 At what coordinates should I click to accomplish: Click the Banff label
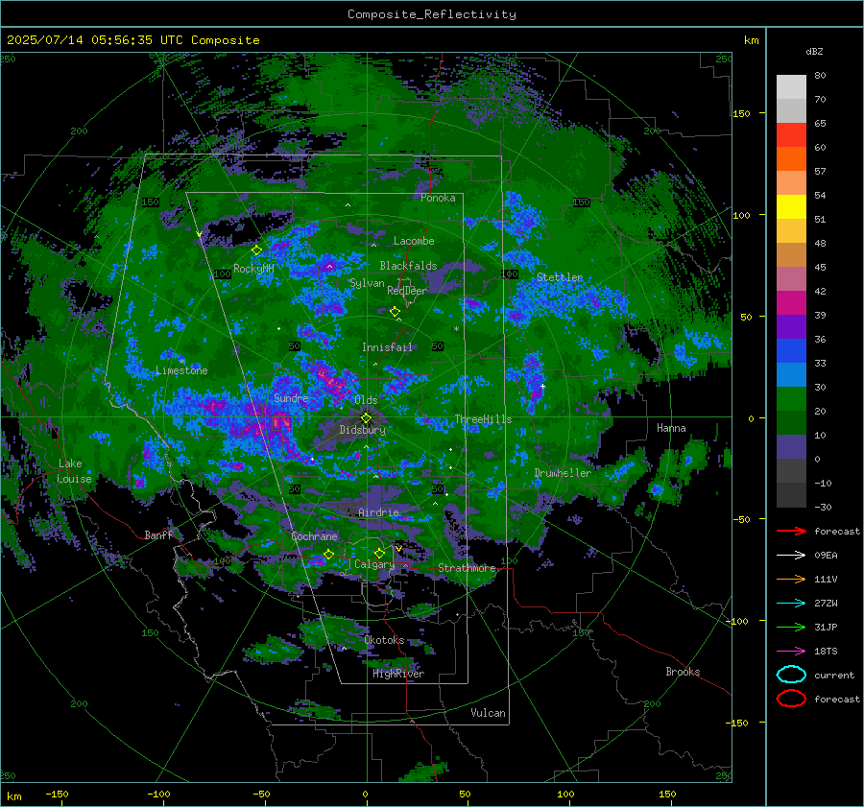pyautogui.click(x=158, y=534)
